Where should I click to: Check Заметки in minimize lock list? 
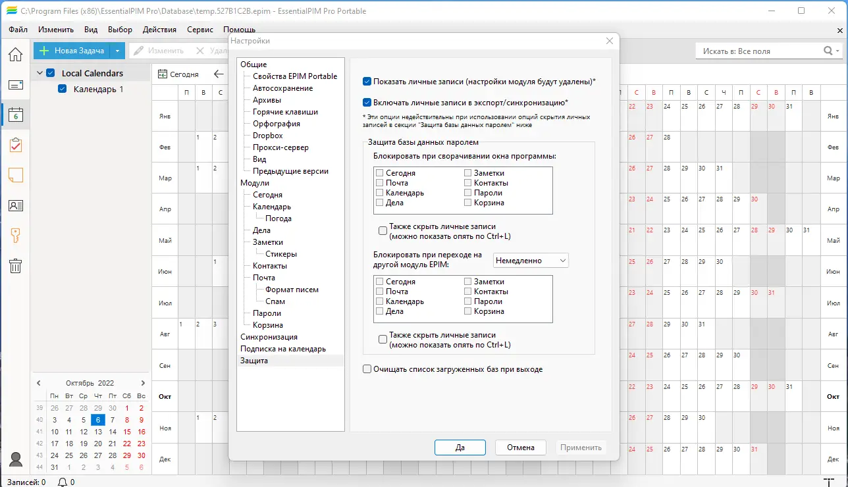[468, 173]
